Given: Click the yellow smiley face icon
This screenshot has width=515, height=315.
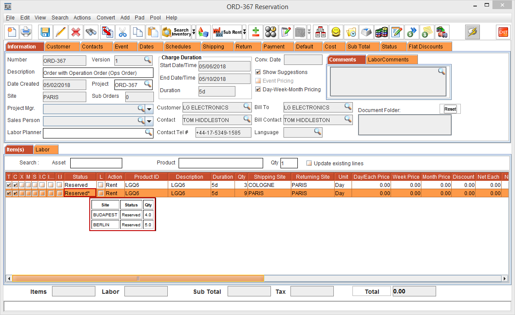Looking at the screenshot, I should (x=336, y=32).
